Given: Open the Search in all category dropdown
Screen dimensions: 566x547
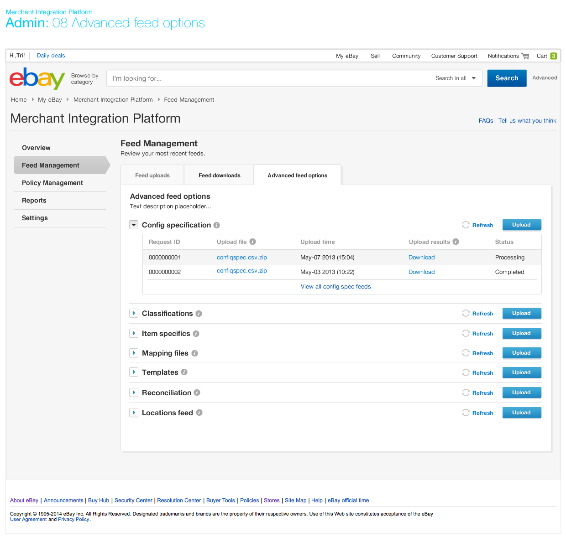Looking at the screenshot, I should pyautogui.click(x=456, y=78).
